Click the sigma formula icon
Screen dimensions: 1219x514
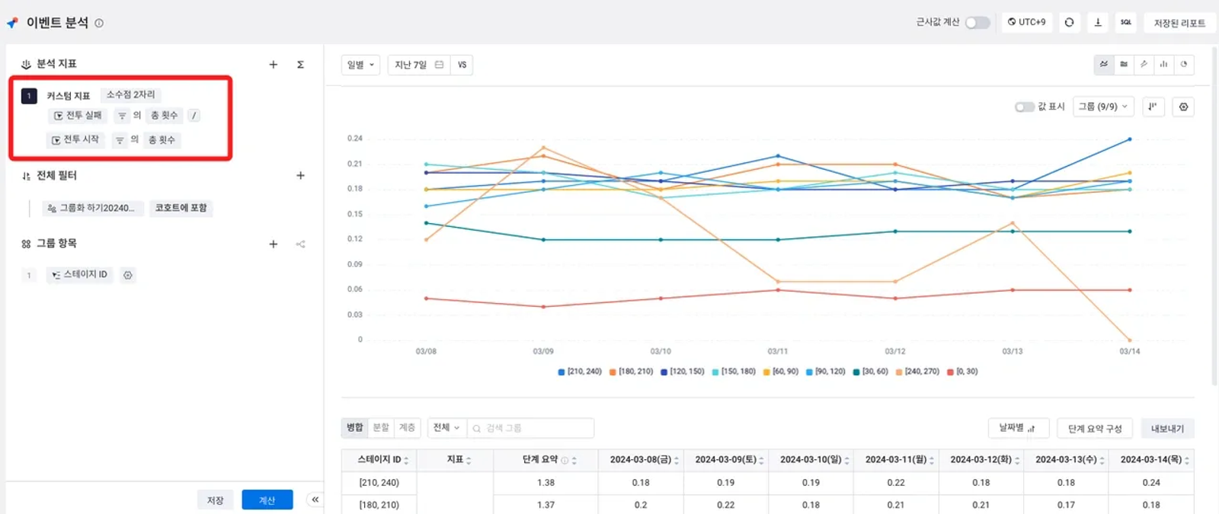(x=301, y=65)
